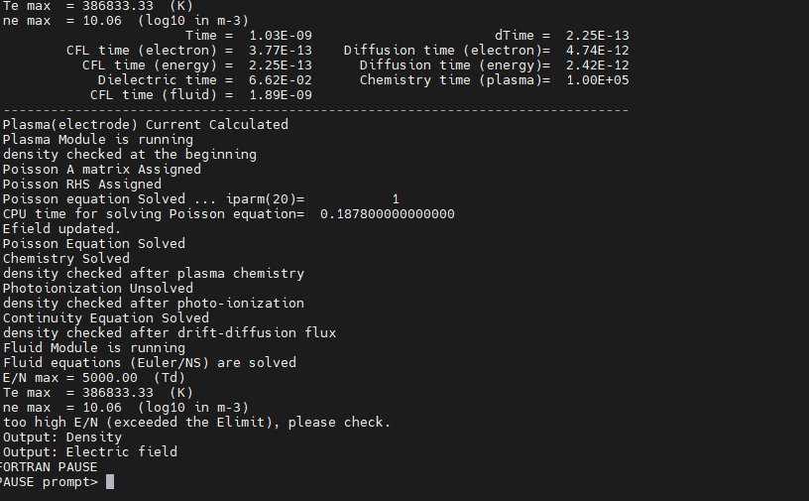Click the 'Chemistry time (plasma)' value 1.00E+05
The height and width of the screenshot is (501, 809).
[x=598, y=80]
